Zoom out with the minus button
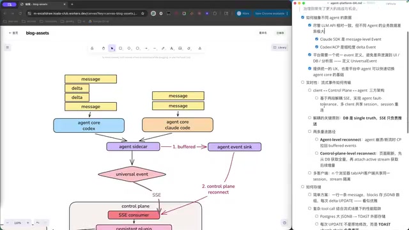The width and height of the screenshot is (409, 230). coord(8,223)
